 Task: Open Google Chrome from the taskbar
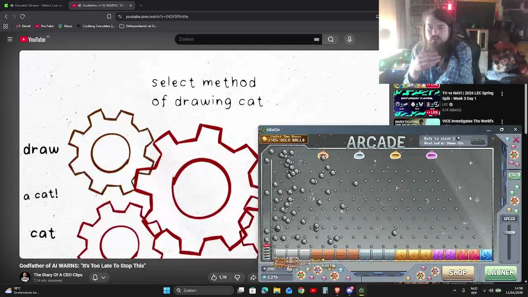[301, 290]
